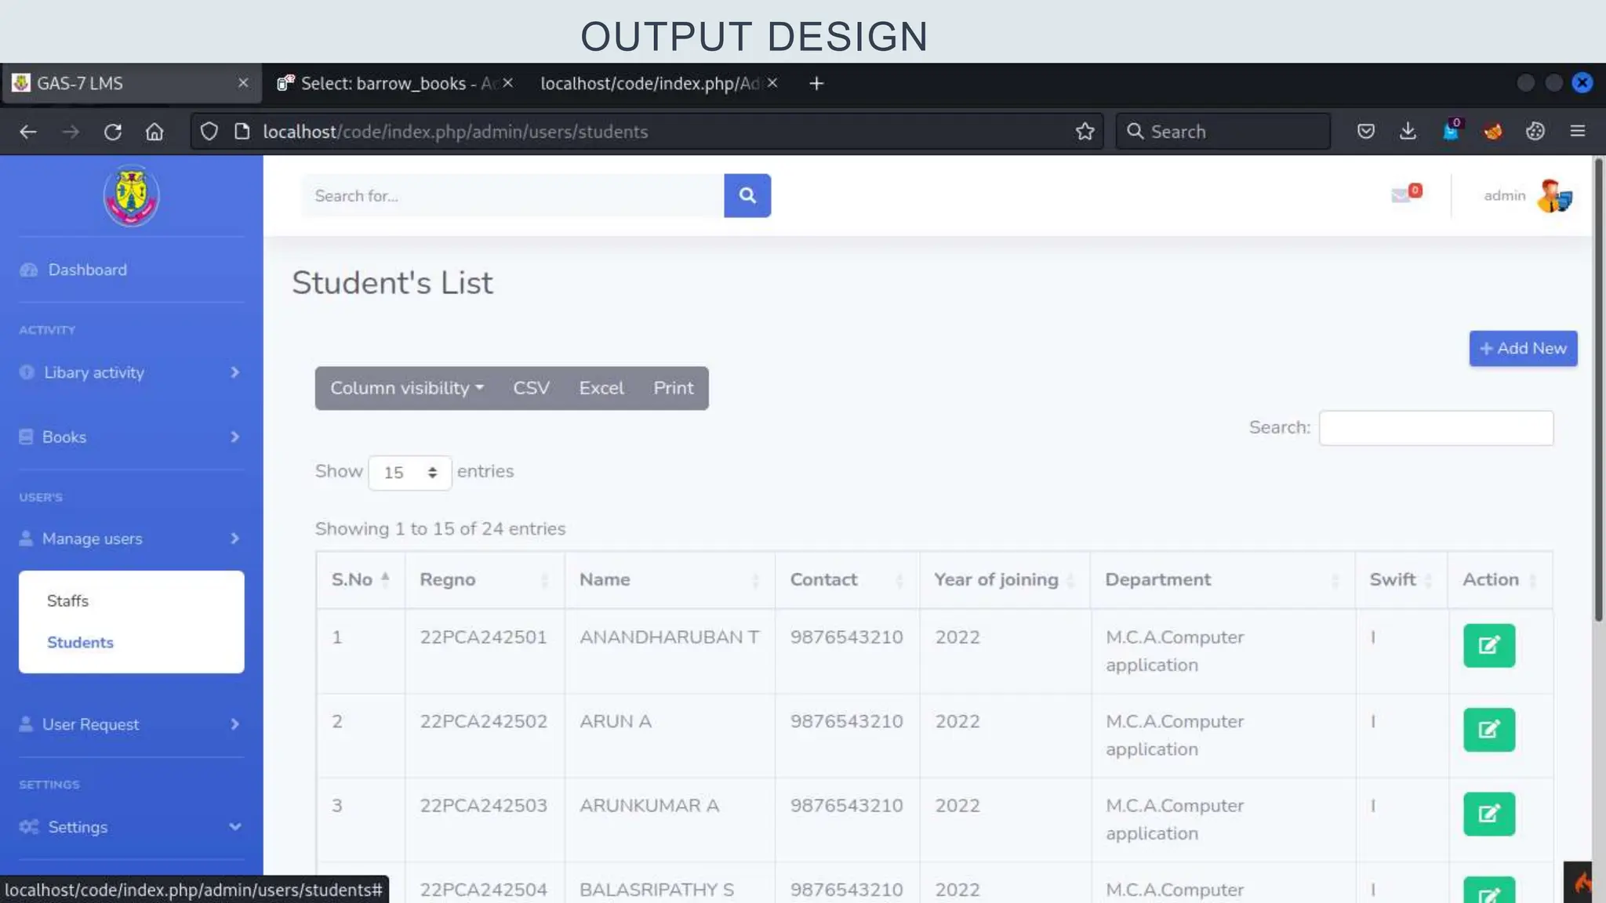Click the browser URL address bar
The height and width of the screenshot is (903, 1606).
647,132
